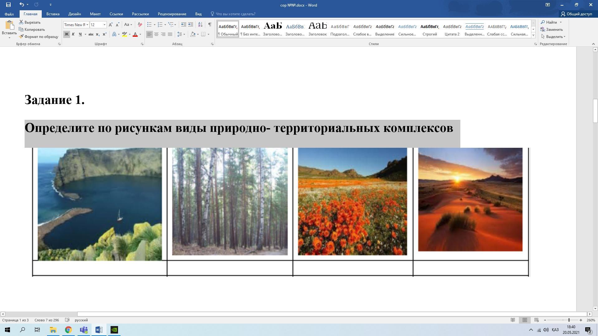Image resolution: width=598 pixels, height=336 pixels.
Task: Toggle bold formatting button Ж
Action: (66, 34)
